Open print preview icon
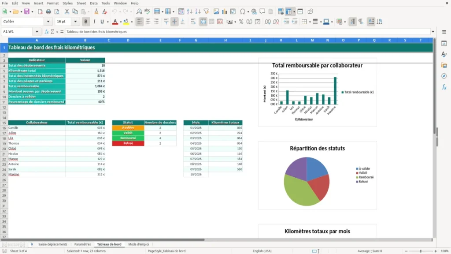The height and width of the screenshot is (254, 451). pos(57,11)
